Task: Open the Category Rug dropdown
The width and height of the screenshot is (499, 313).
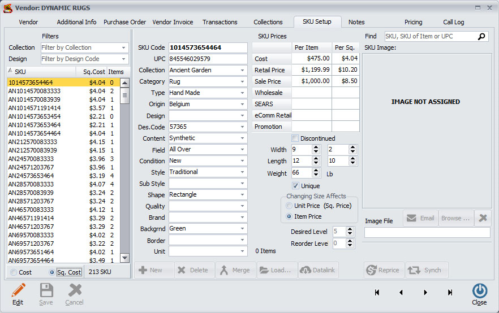Action: coord(243,82)
